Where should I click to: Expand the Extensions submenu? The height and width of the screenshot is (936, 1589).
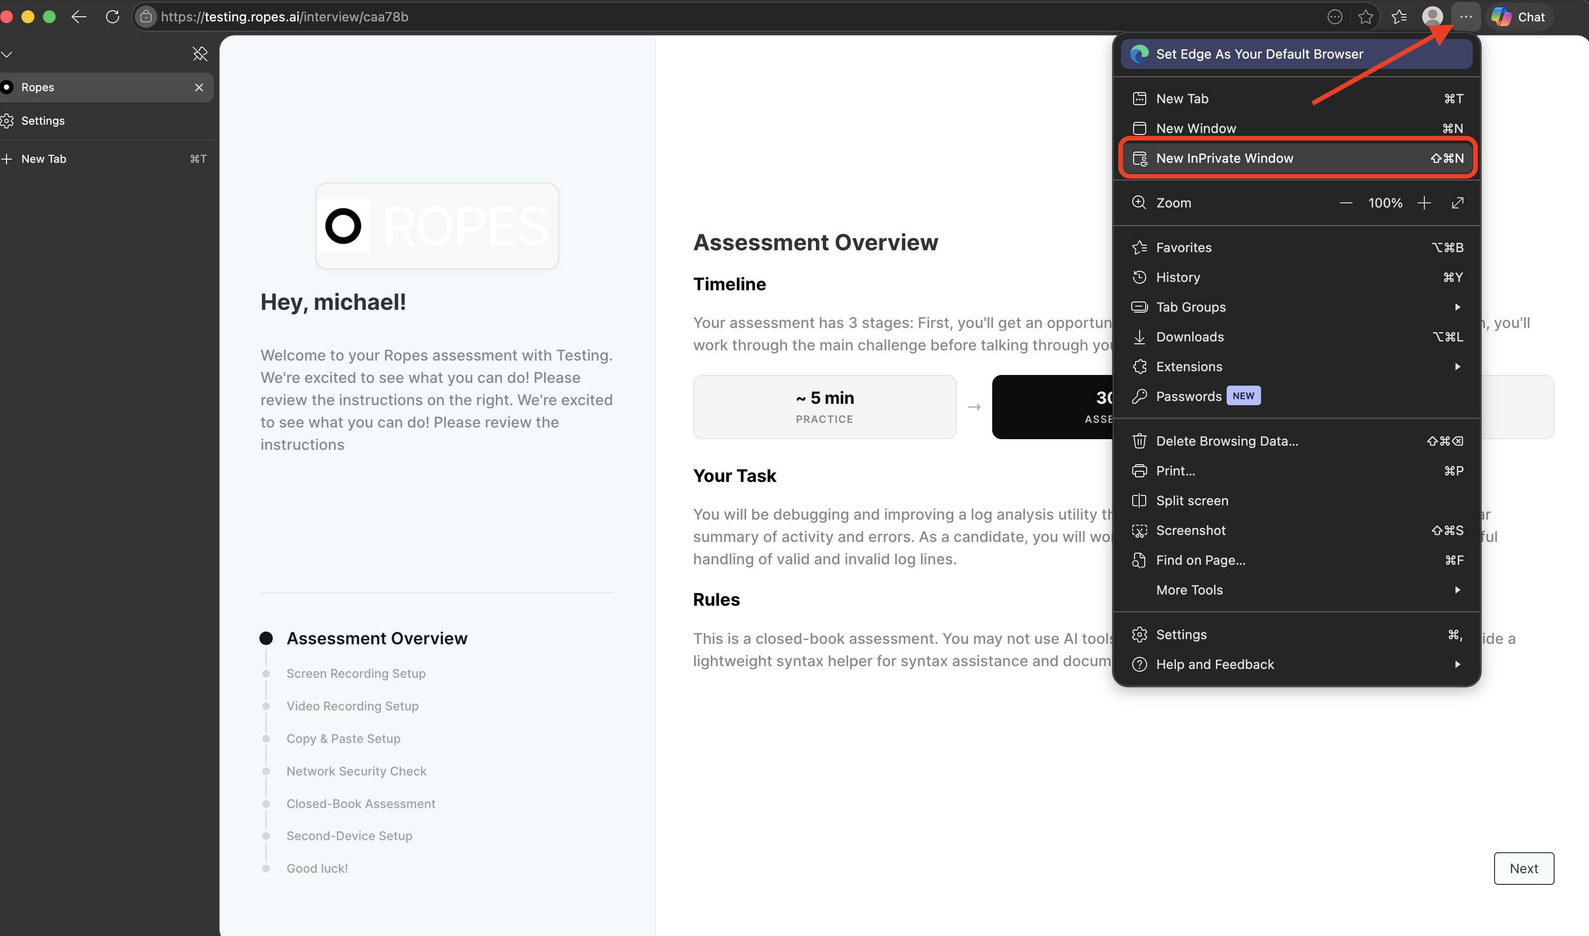[1296, 367]
